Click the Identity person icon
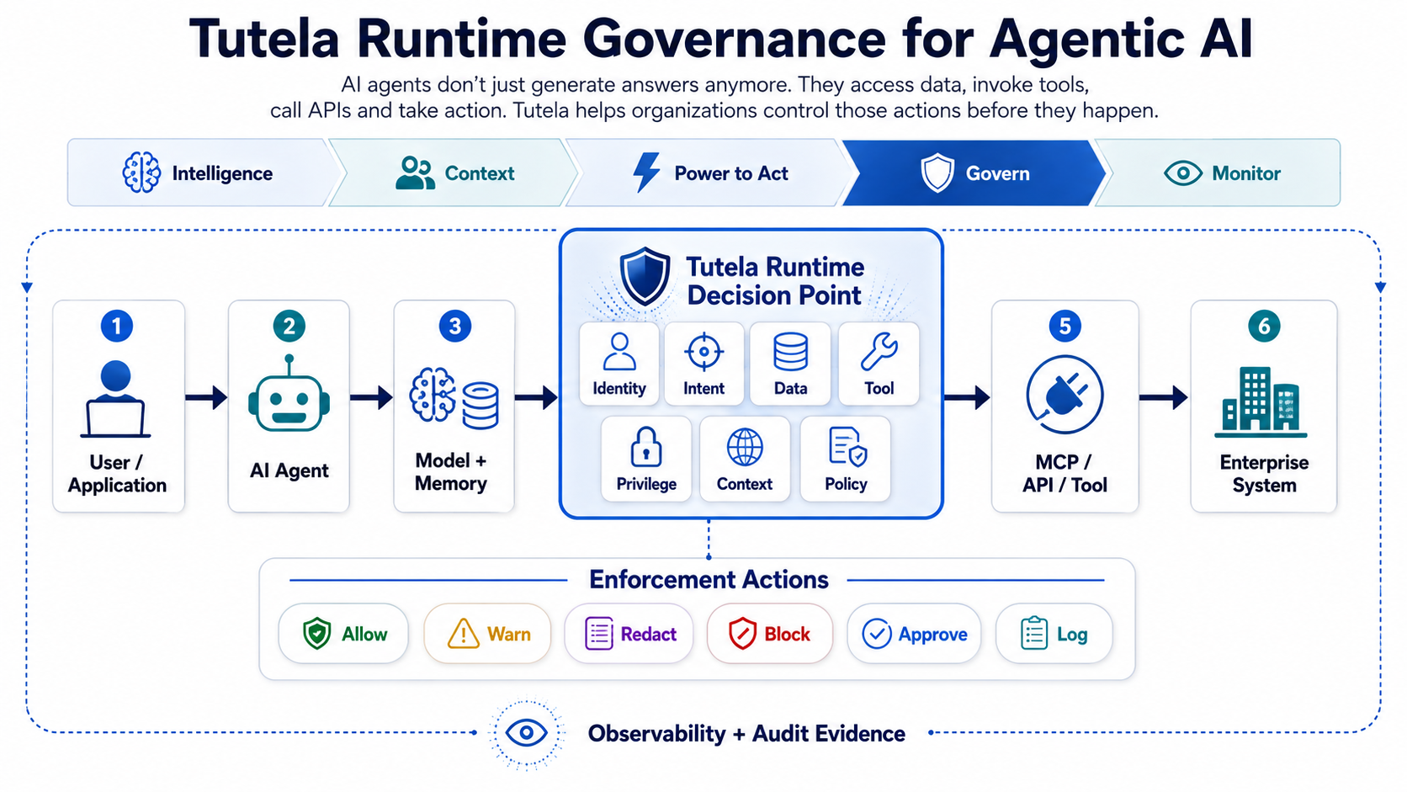The height and width of the screenshot is (792, 1407). [x=619, y=352]
